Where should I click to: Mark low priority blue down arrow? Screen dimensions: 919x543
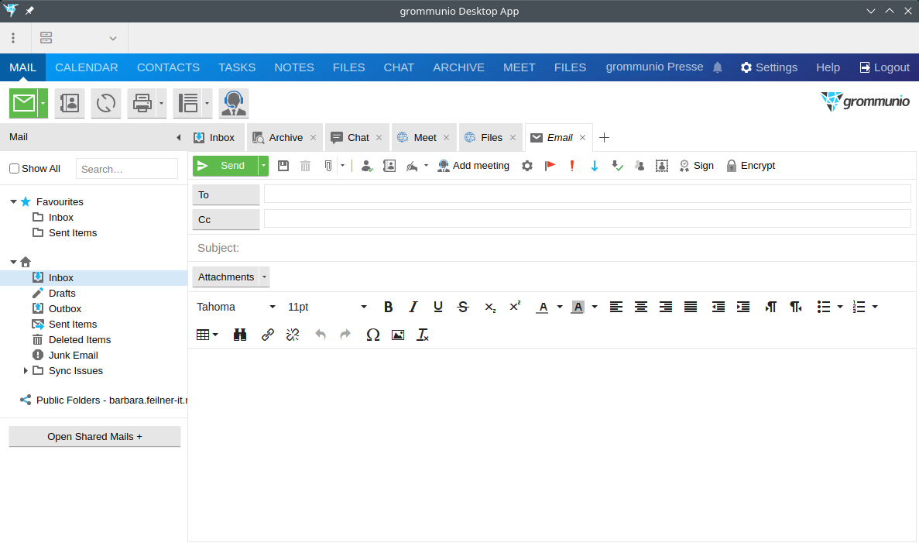(x=595, y=166)
